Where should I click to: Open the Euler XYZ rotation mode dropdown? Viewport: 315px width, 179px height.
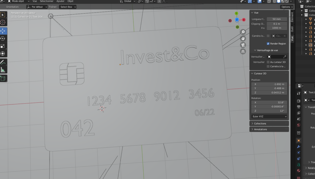point(269,117)
